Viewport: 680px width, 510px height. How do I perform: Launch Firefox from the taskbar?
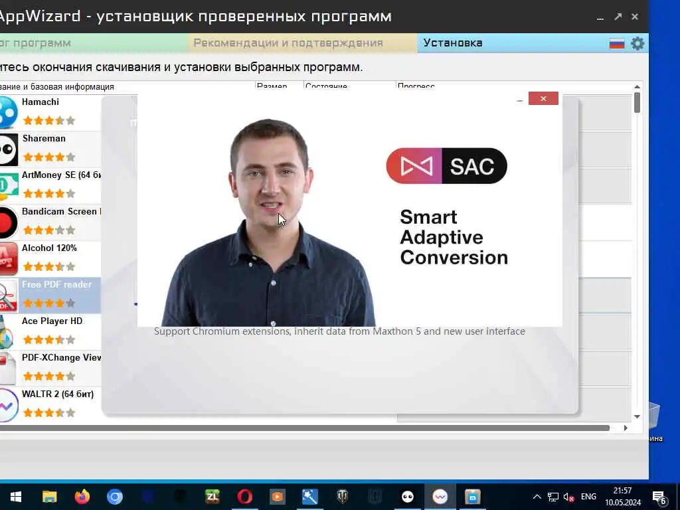(x=82, y=497)
